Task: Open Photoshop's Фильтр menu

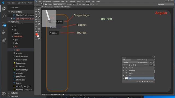Action: 78,1
